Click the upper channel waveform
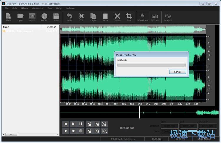The height and width of the screenshot is (143, 221). [x=133, y=51]
